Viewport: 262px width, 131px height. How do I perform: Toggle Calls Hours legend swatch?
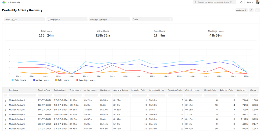pos(56,80)
